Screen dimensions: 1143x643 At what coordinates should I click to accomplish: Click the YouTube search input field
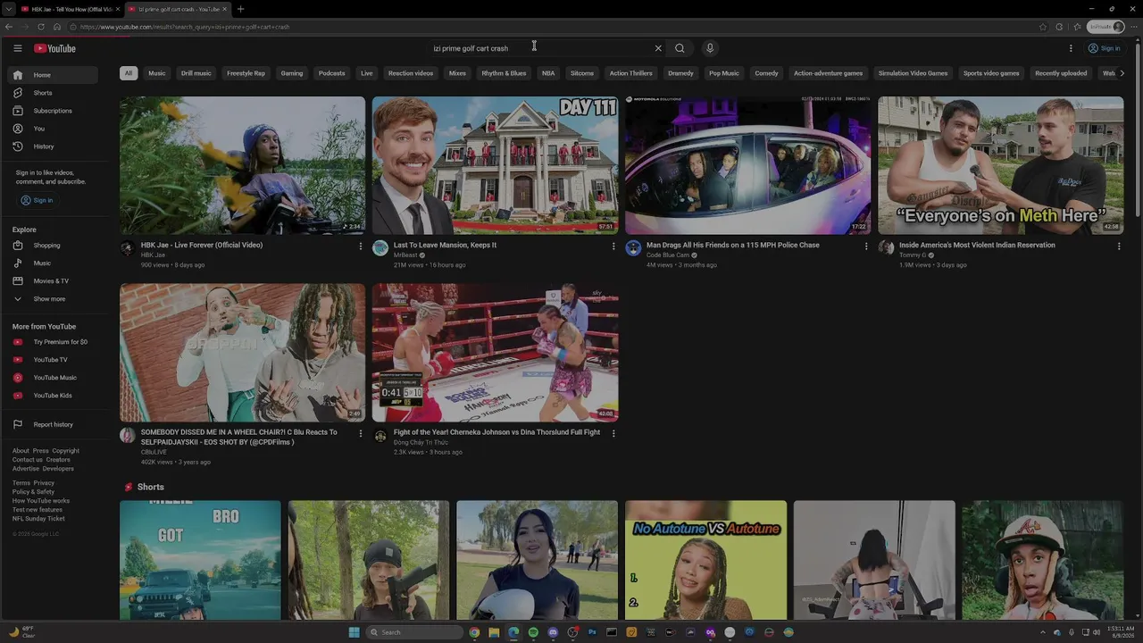point(539,48)
